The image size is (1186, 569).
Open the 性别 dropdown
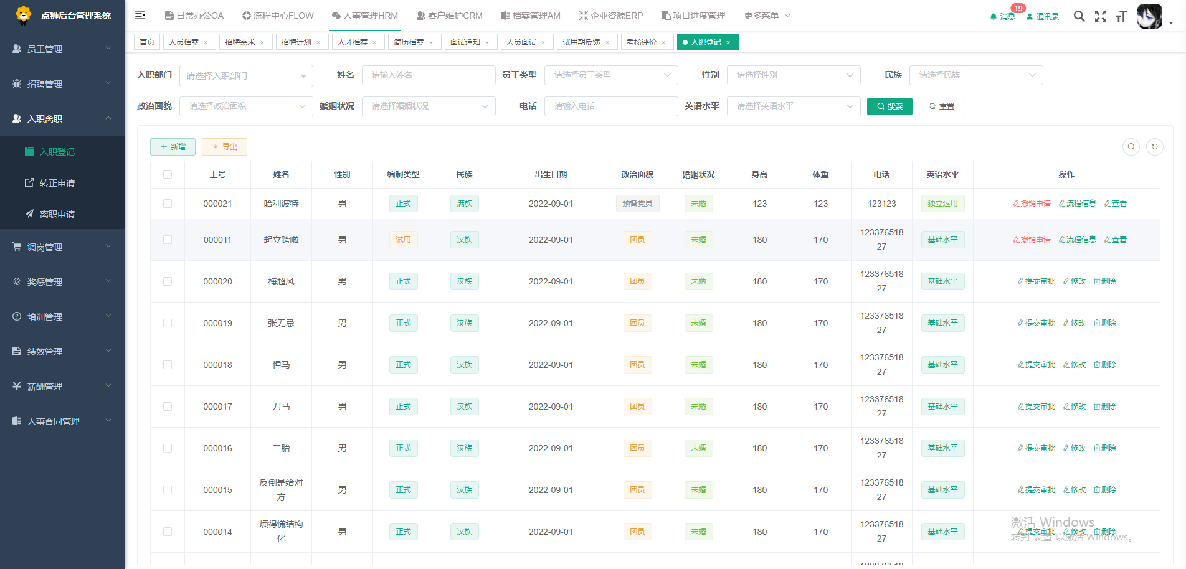(794, 75)
